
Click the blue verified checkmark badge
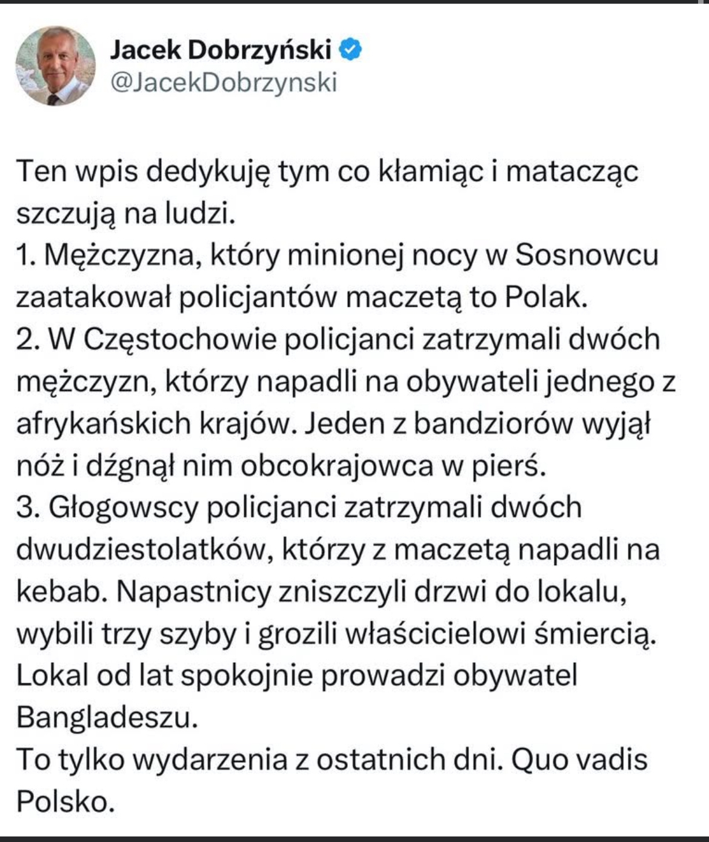(350, 50)
